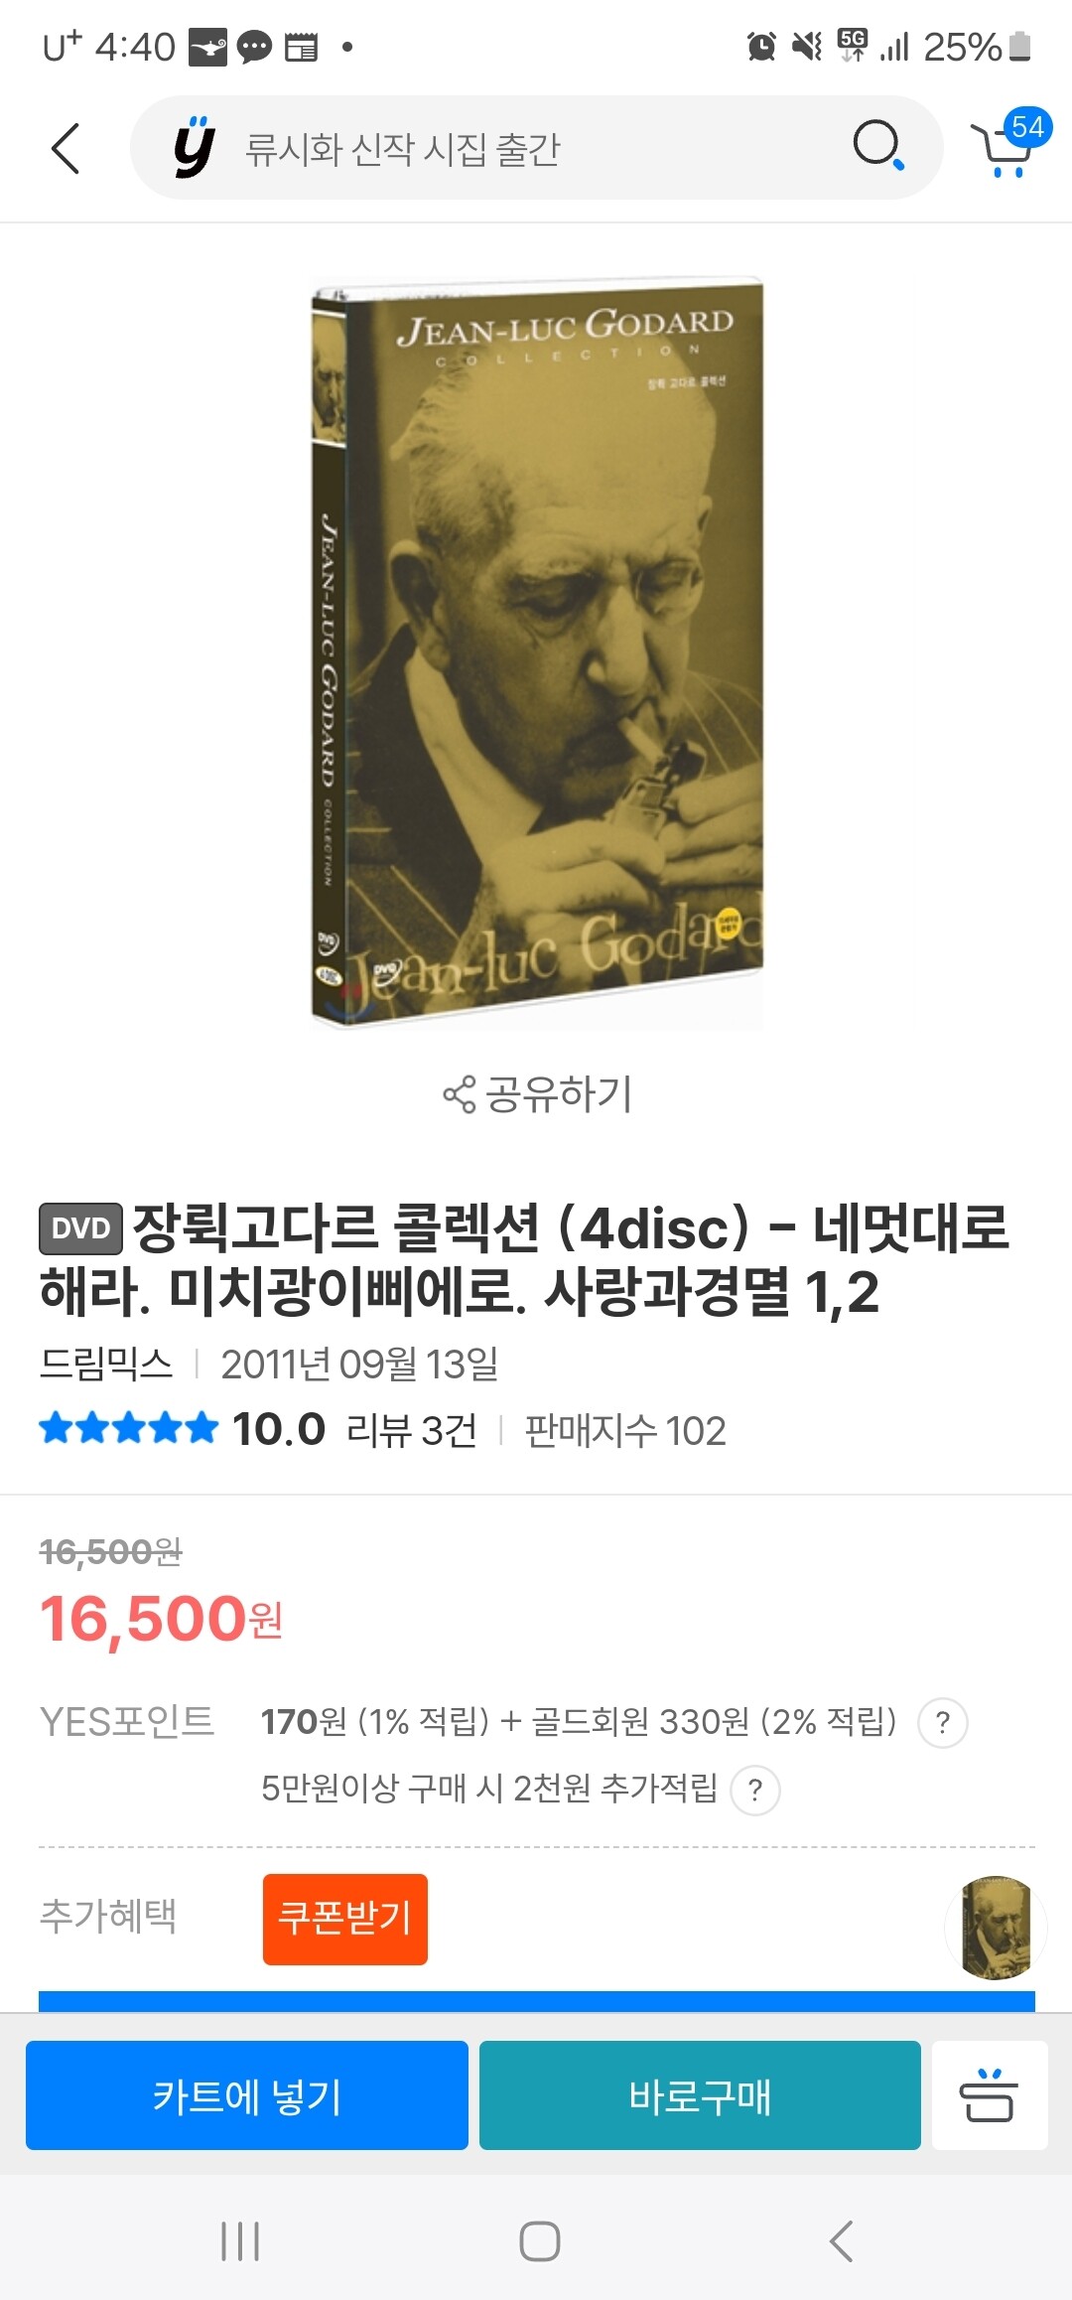Tap Android recent apps navigation icon
1072x2300 pixels.
(x=240, y=2241)
